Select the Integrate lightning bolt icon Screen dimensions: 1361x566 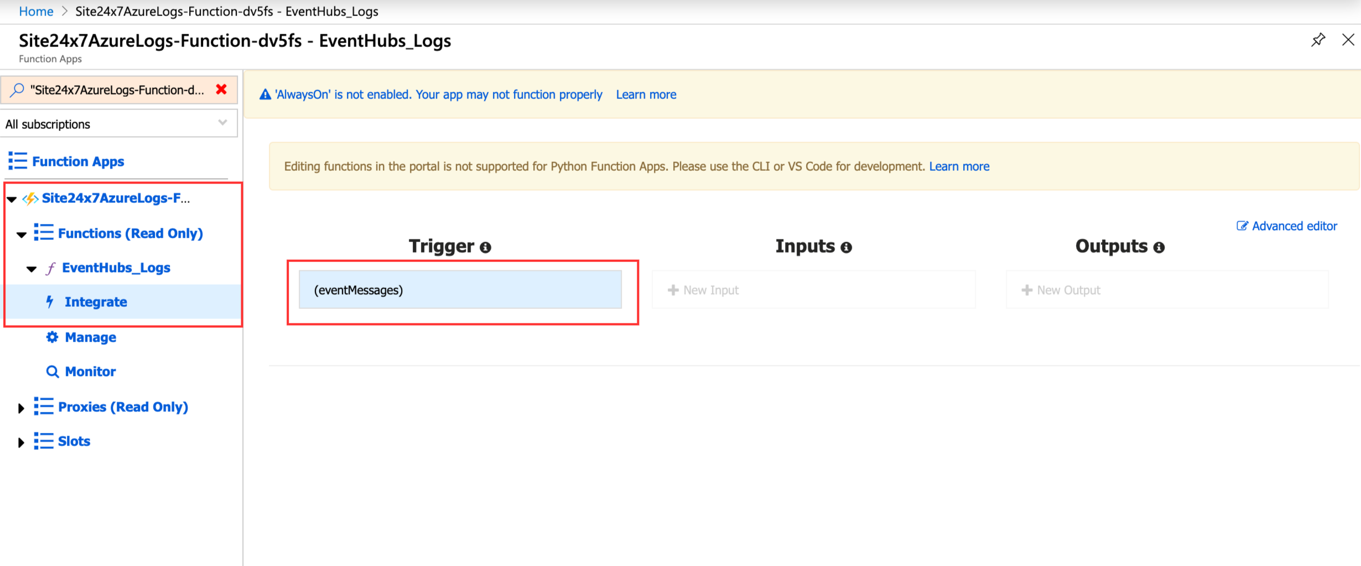tap(50, 302)
